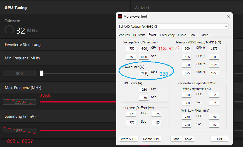Click the TVmin GFX field 50
The image size is (243, 147).
(187, 95)
